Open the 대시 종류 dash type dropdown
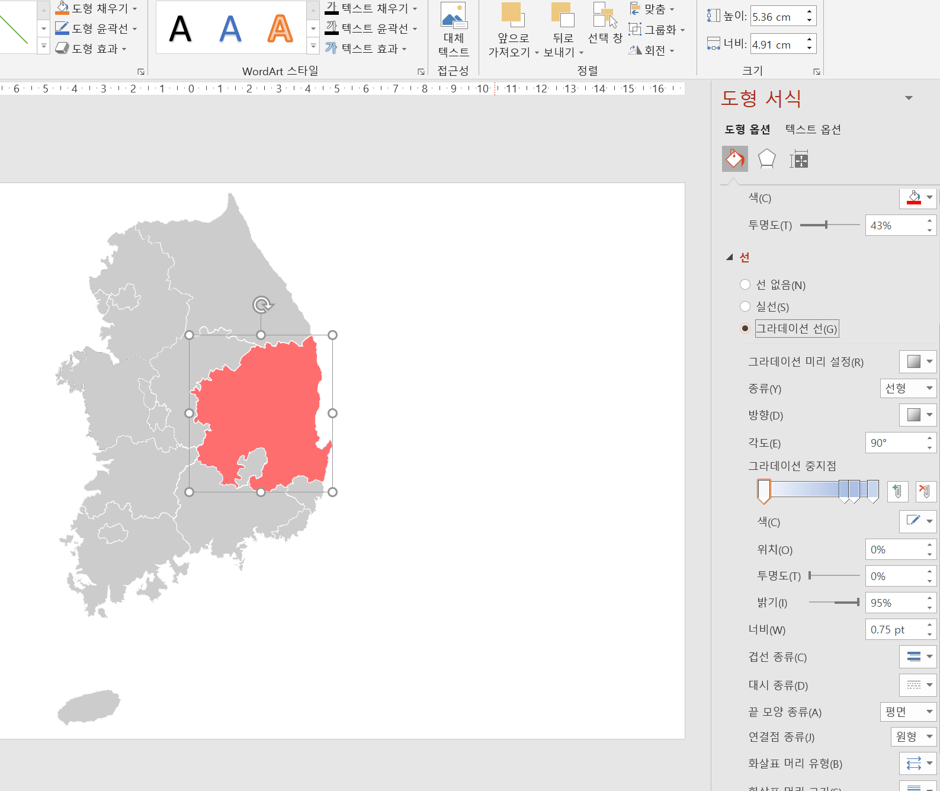The width and height of the screenshot is (940, 791). (x=918, y=685)
